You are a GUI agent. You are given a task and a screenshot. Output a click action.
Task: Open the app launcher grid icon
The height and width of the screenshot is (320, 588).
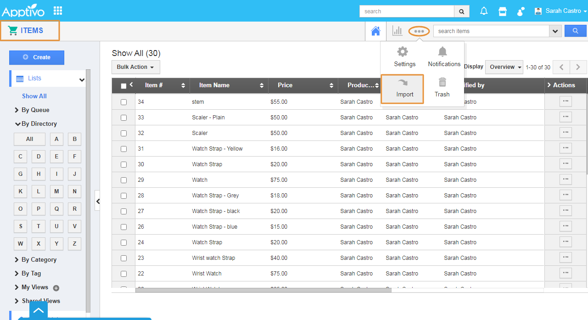click(x=58, y=11)
